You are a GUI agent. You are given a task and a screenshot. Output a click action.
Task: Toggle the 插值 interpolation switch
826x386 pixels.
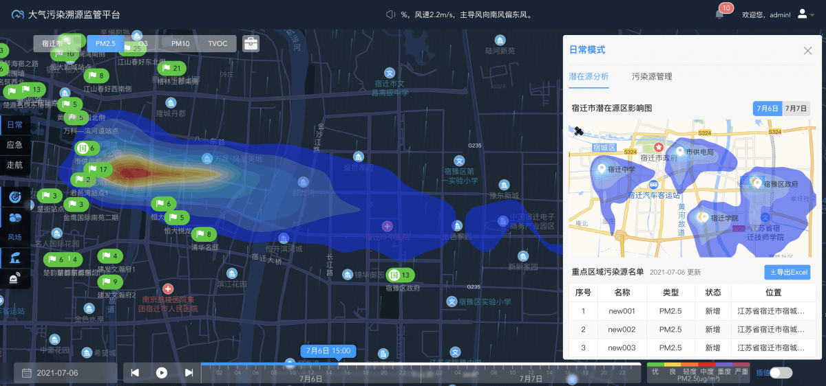781,372
